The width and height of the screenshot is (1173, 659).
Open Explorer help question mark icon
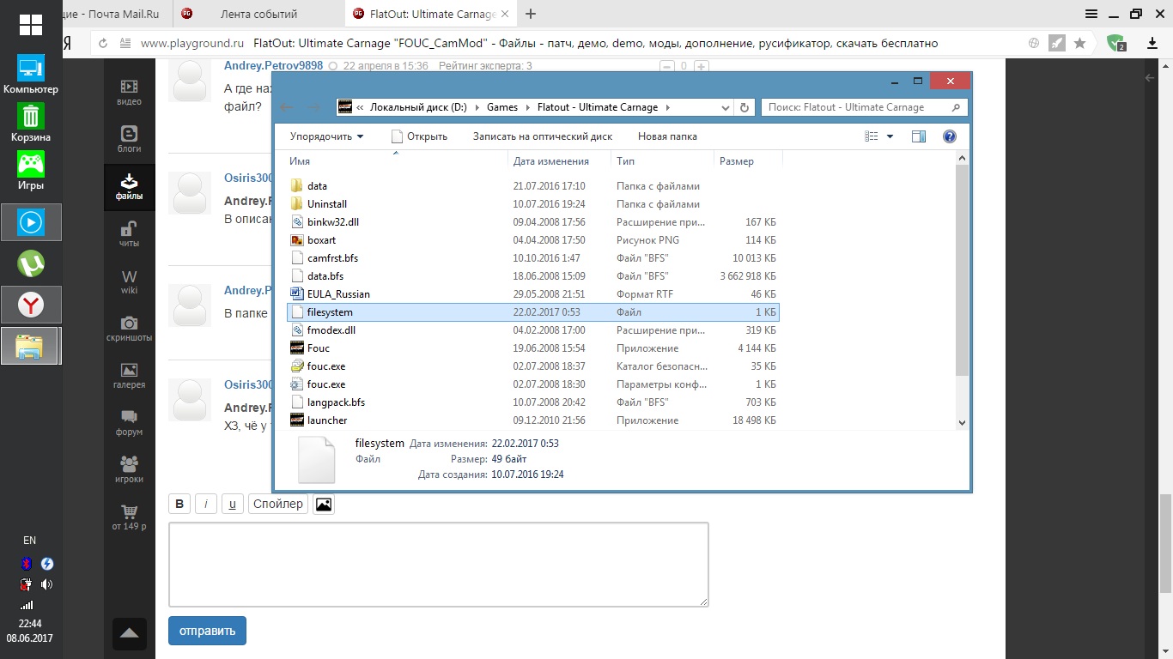950,136
